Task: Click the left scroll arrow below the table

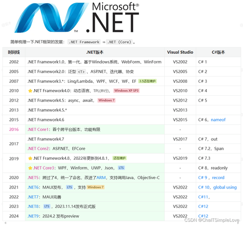Action: (x=5, y=223)
